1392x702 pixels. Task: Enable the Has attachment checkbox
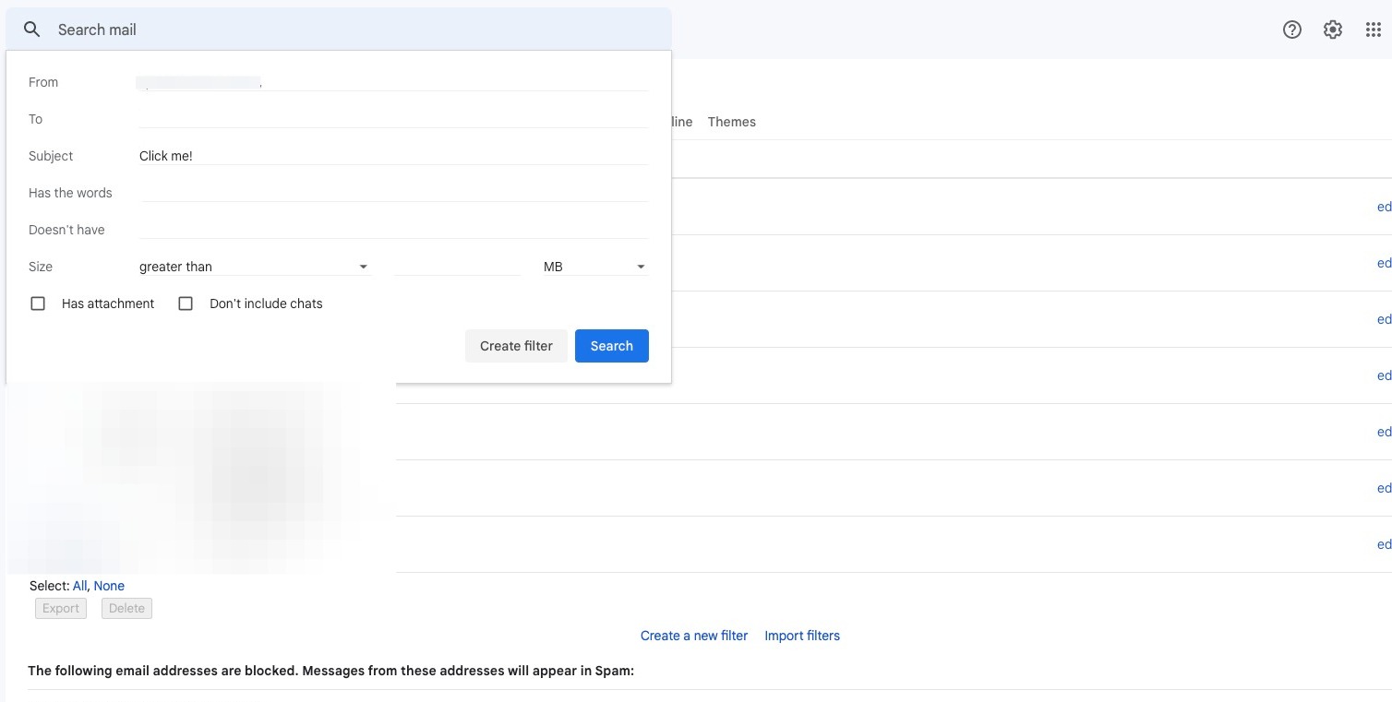38,303
